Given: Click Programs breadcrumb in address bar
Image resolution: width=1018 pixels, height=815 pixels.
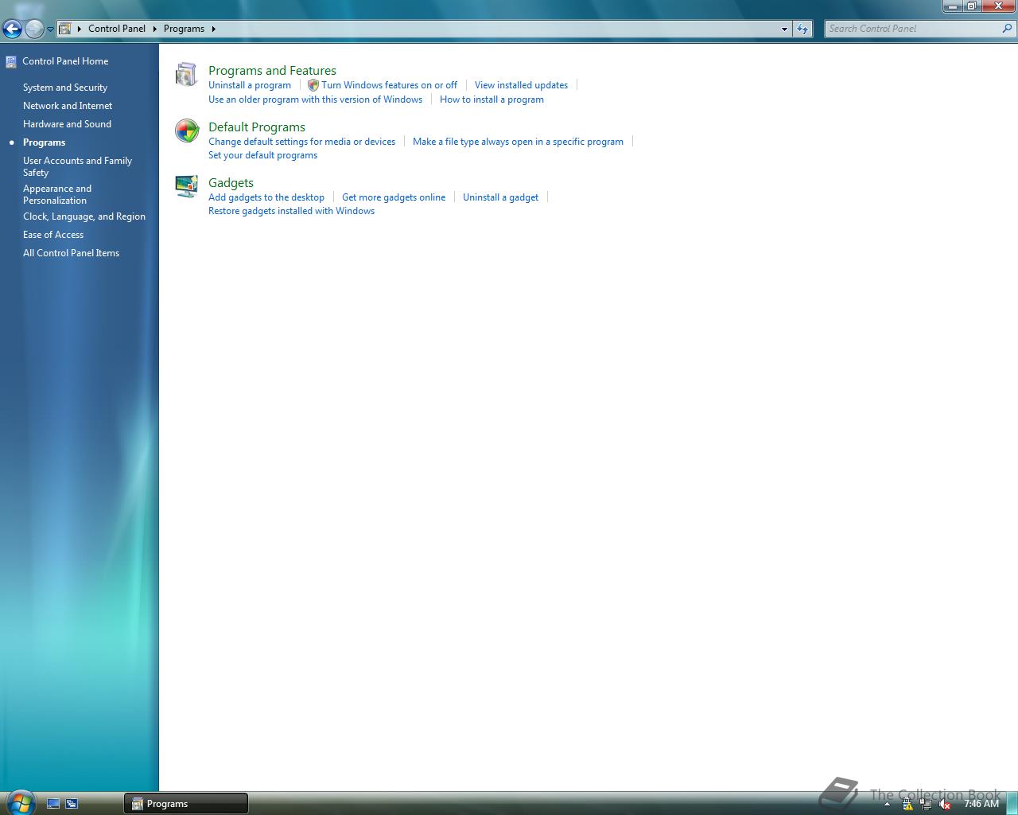Looking at the screenshot, I should (x=184, y=29).
